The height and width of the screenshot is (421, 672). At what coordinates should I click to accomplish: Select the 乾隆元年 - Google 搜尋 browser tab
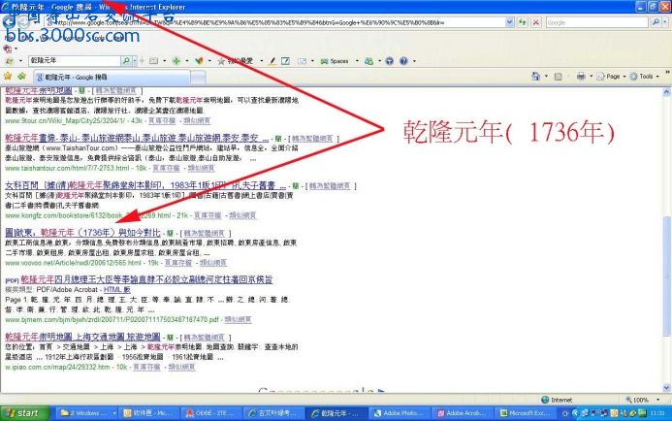point(112,78)
